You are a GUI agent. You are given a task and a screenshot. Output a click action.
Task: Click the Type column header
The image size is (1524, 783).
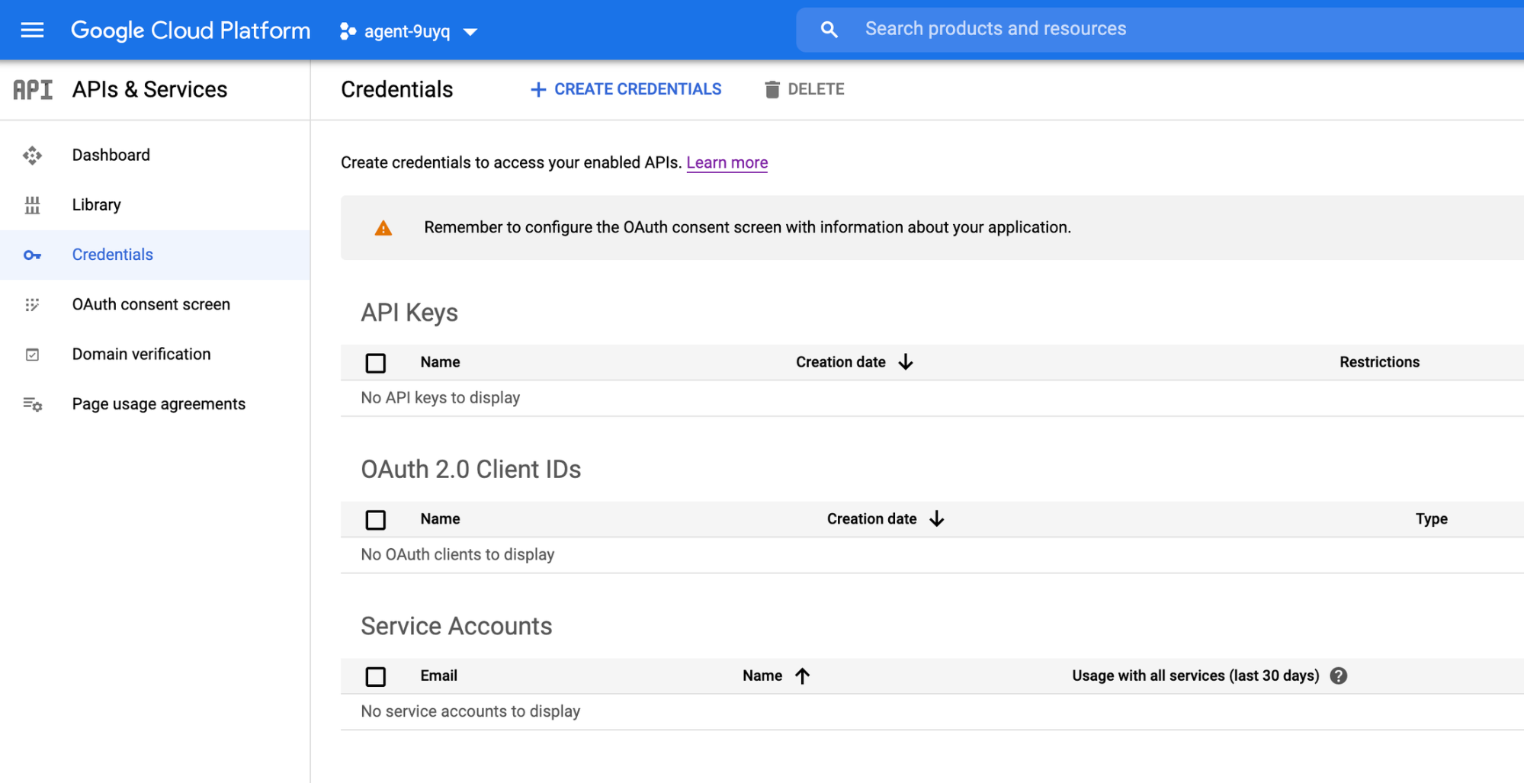pyautogui.click(x=1431, y=519)
